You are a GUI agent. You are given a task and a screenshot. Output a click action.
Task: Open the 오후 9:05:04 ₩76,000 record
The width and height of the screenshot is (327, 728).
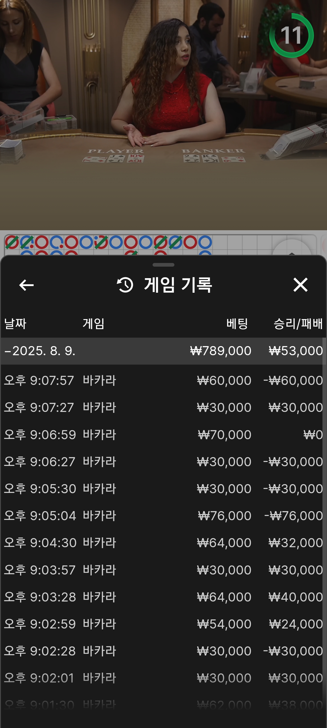[162, 516]
